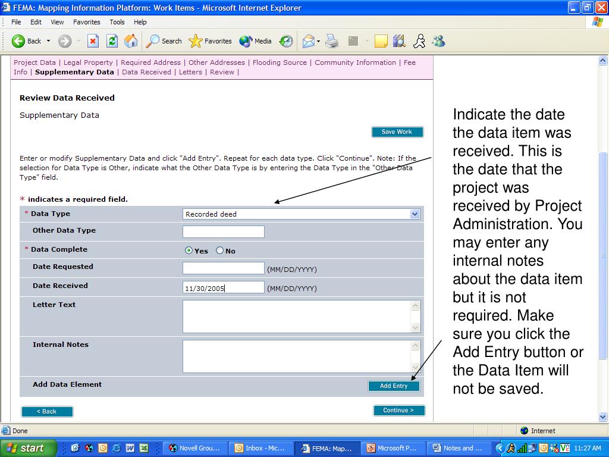This screenshot has width=609, height=457.
Task: Click the Research books icon in the toolbar
Action: pos(399,41)
